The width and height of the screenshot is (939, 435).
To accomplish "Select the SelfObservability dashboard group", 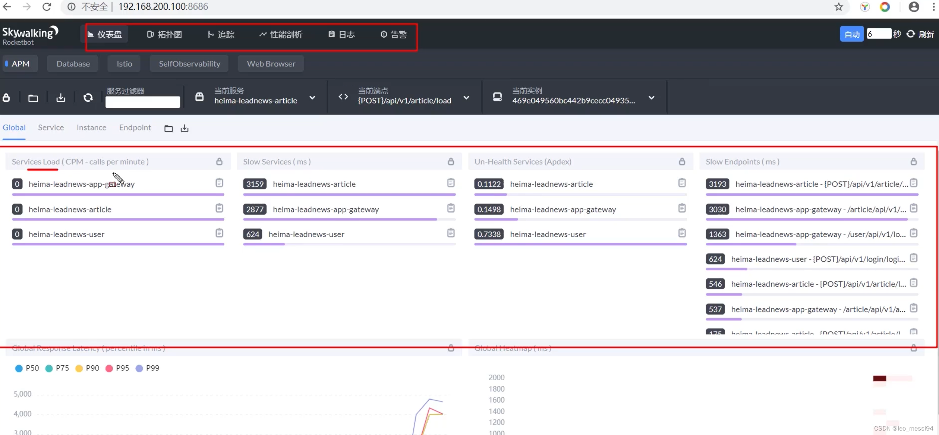I will point(189,64).
